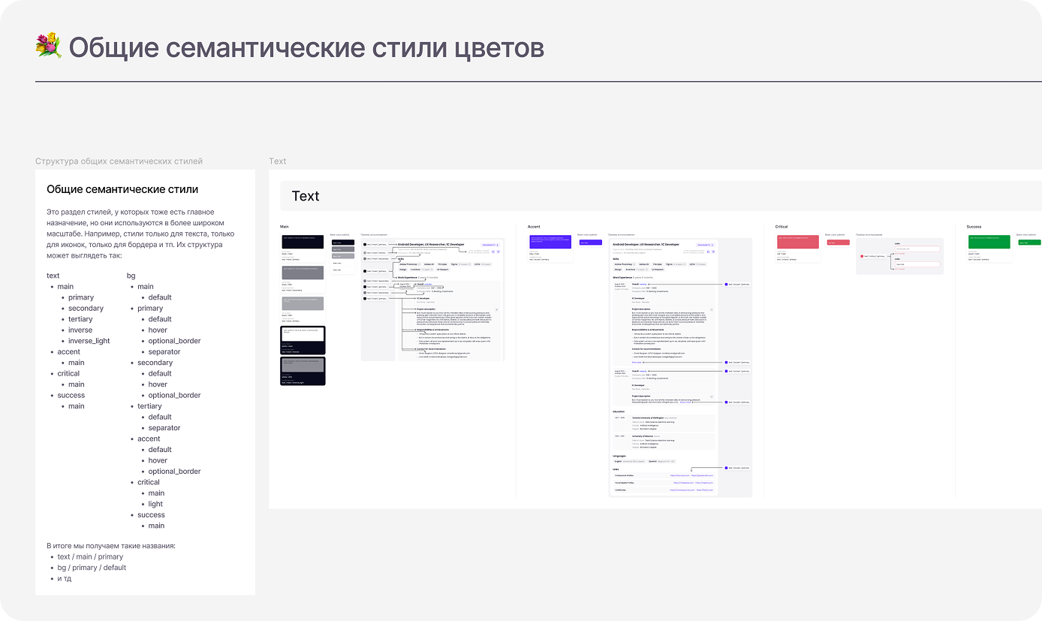Click the first red-bordered input in the Critical example
This screenshot has height=621, width=1042.
917,249
